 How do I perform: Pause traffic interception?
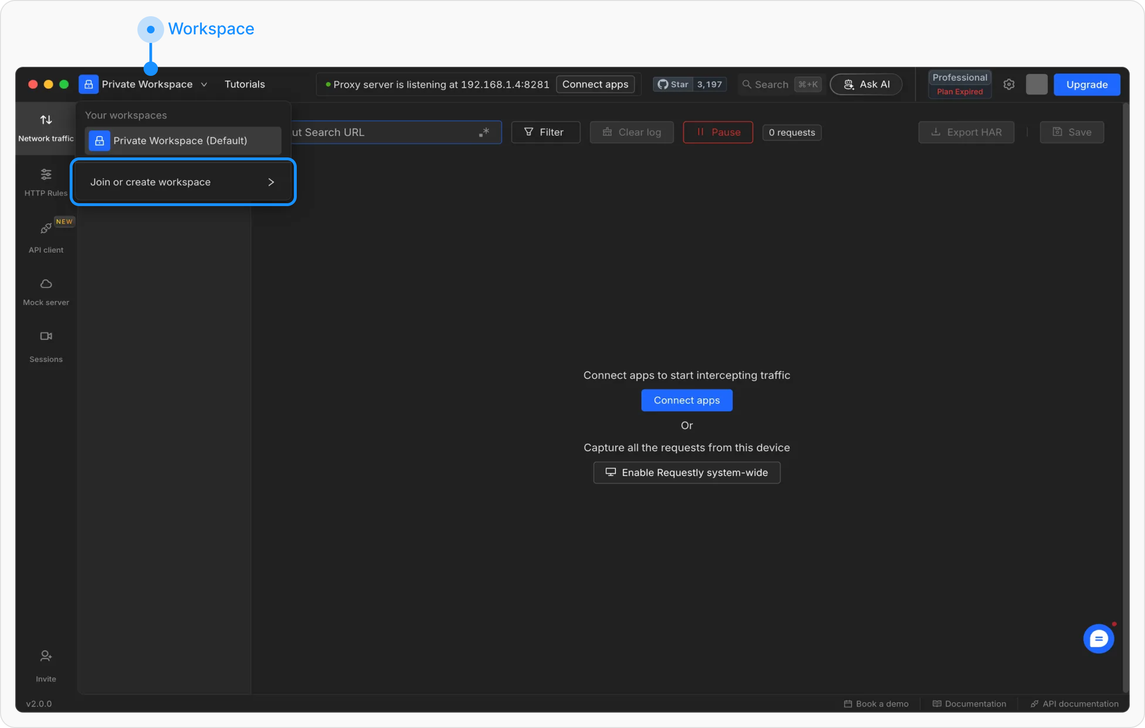718,132
